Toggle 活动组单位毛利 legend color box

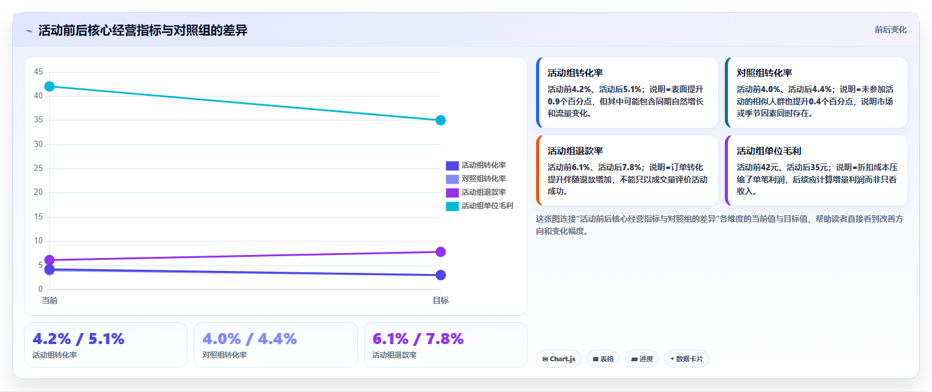click(x=452, y=206)
